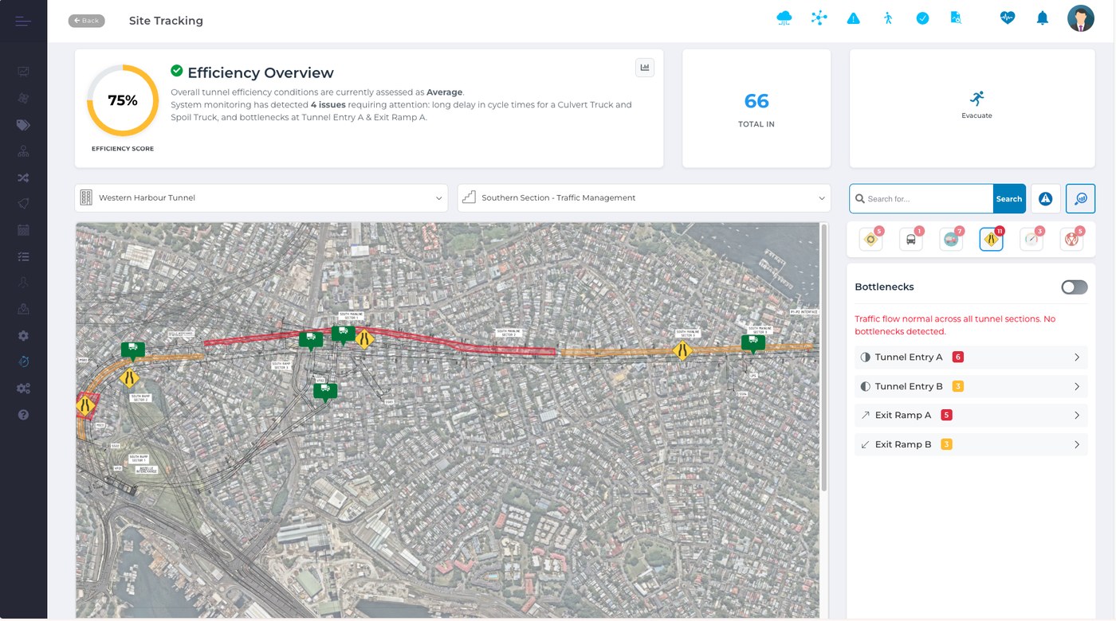Screen dimensions: 1116x621
Task: Toggle the hands-holding-person filter with badge 5
Action: coord(1071,239)
